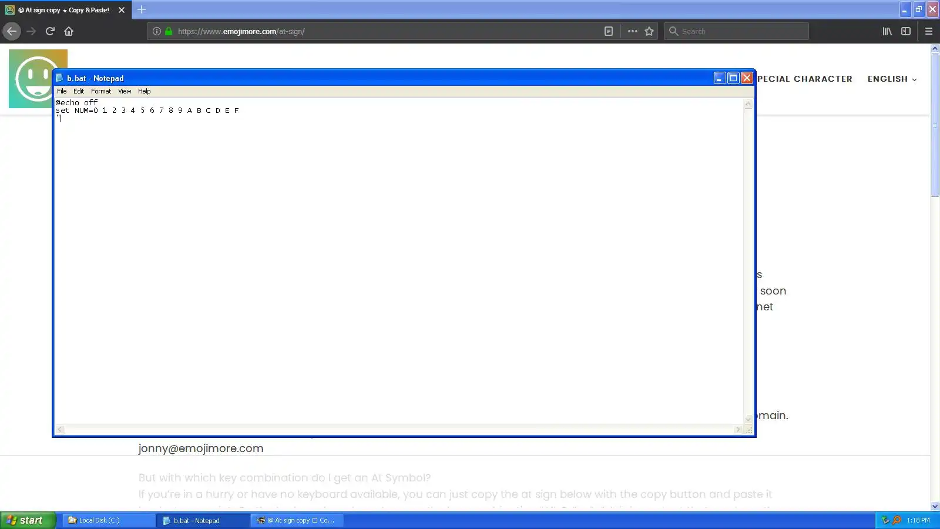
Task: Click Notepad vertical scrollbar down arrow
Action: tap(748, 419)
